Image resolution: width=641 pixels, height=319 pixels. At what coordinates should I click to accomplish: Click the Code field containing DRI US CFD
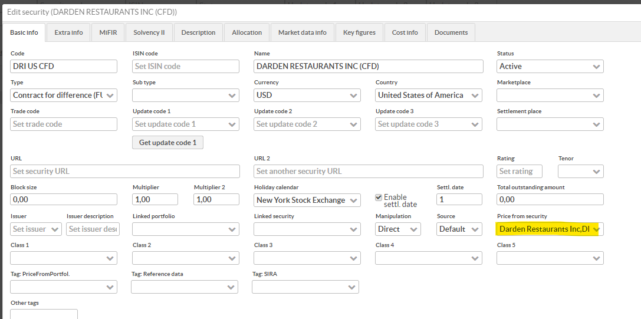(x=64, y=66)
